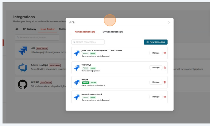
Task: Manage the jaleel-JIRA-1 connection
Action: point(156,53)
